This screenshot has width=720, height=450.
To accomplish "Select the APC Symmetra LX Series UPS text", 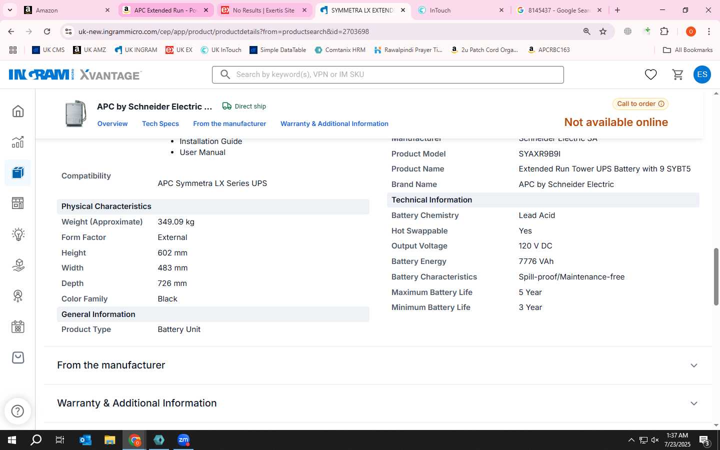I will click(212, 183).
